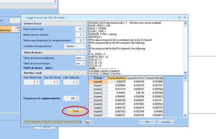Viewport: 216px width, 139px height.
Task: Click cell value 0.000874
Action: 154,115
